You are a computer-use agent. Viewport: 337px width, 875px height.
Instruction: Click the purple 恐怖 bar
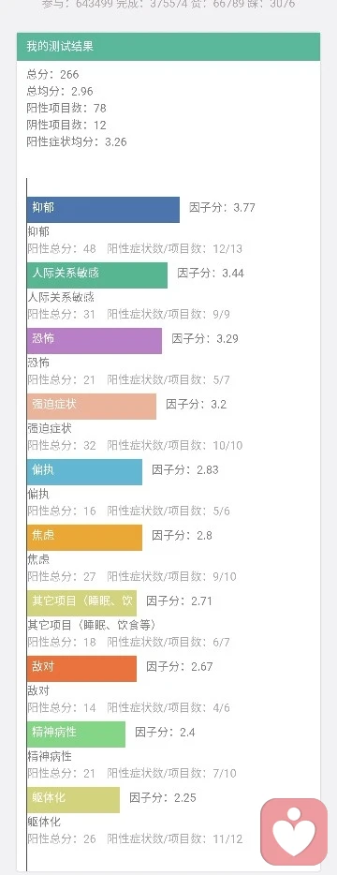(95, 340)
